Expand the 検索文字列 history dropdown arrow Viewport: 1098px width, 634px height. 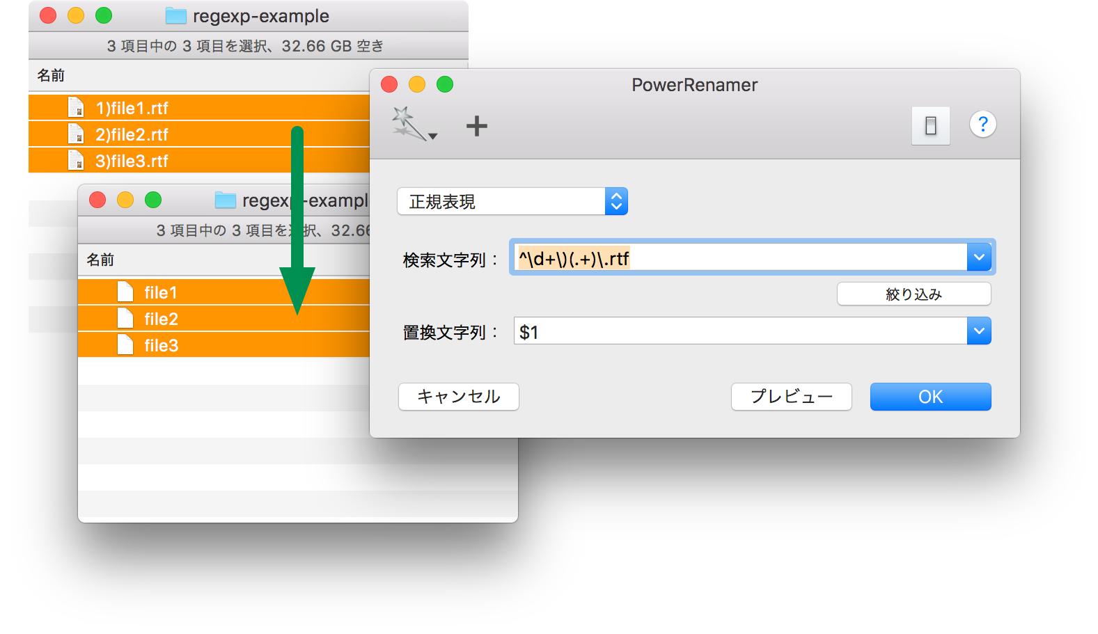[x=979, y=258]
